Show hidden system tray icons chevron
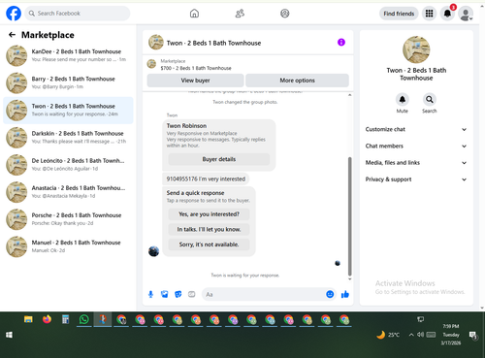 coord(411,335)
